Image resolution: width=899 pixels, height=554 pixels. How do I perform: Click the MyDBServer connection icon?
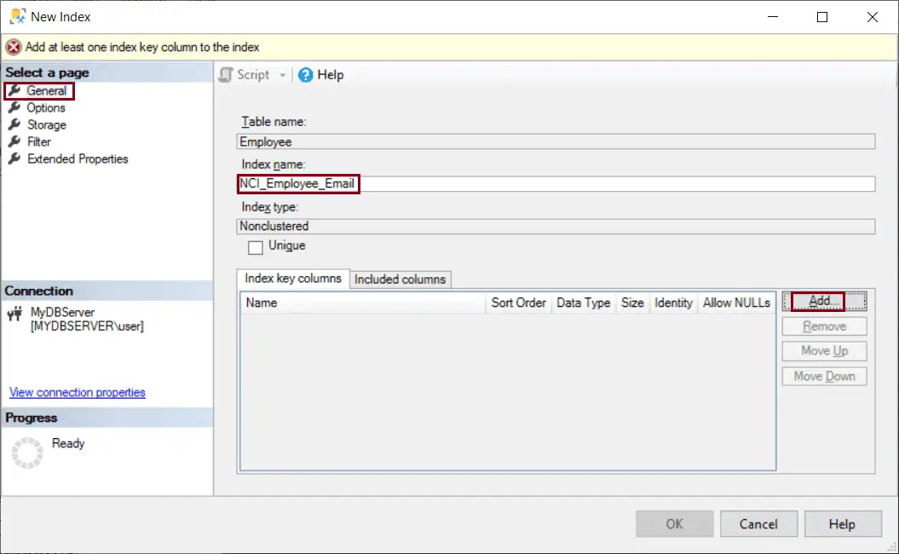[14, 314]
